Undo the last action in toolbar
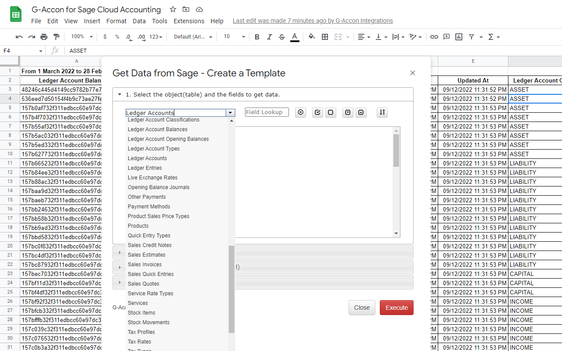 point(19,37)
